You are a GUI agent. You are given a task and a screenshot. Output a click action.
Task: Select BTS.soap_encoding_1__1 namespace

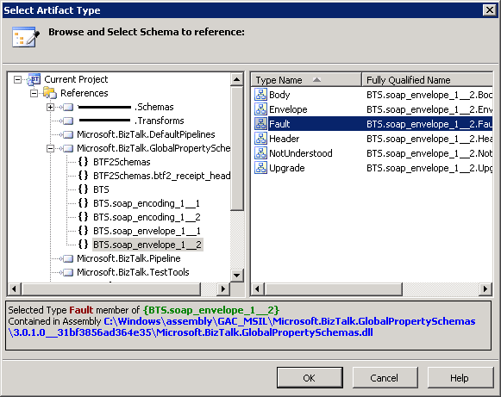click(x=147, y=203)
